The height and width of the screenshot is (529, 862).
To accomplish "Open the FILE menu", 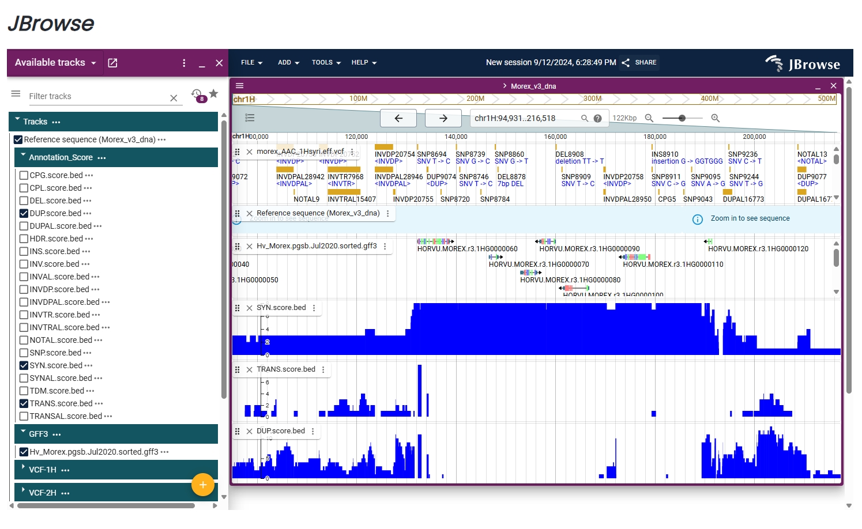I will 251,62.
